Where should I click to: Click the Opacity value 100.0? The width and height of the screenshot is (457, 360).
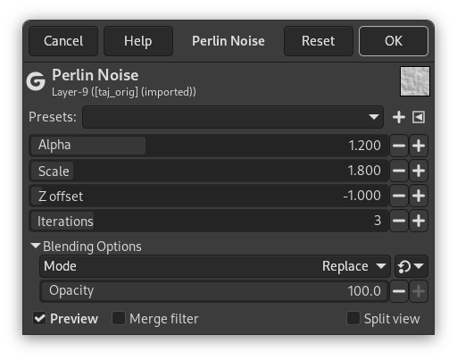[x=364, y=291]
